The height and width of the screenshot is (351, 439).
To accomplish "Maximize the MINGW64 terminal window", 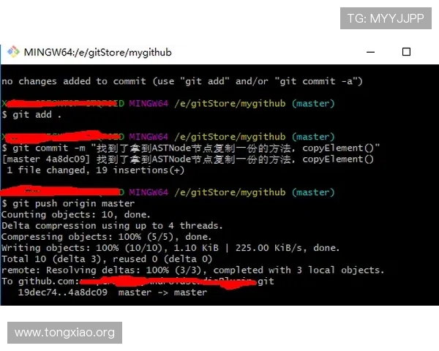I will 407,52.
